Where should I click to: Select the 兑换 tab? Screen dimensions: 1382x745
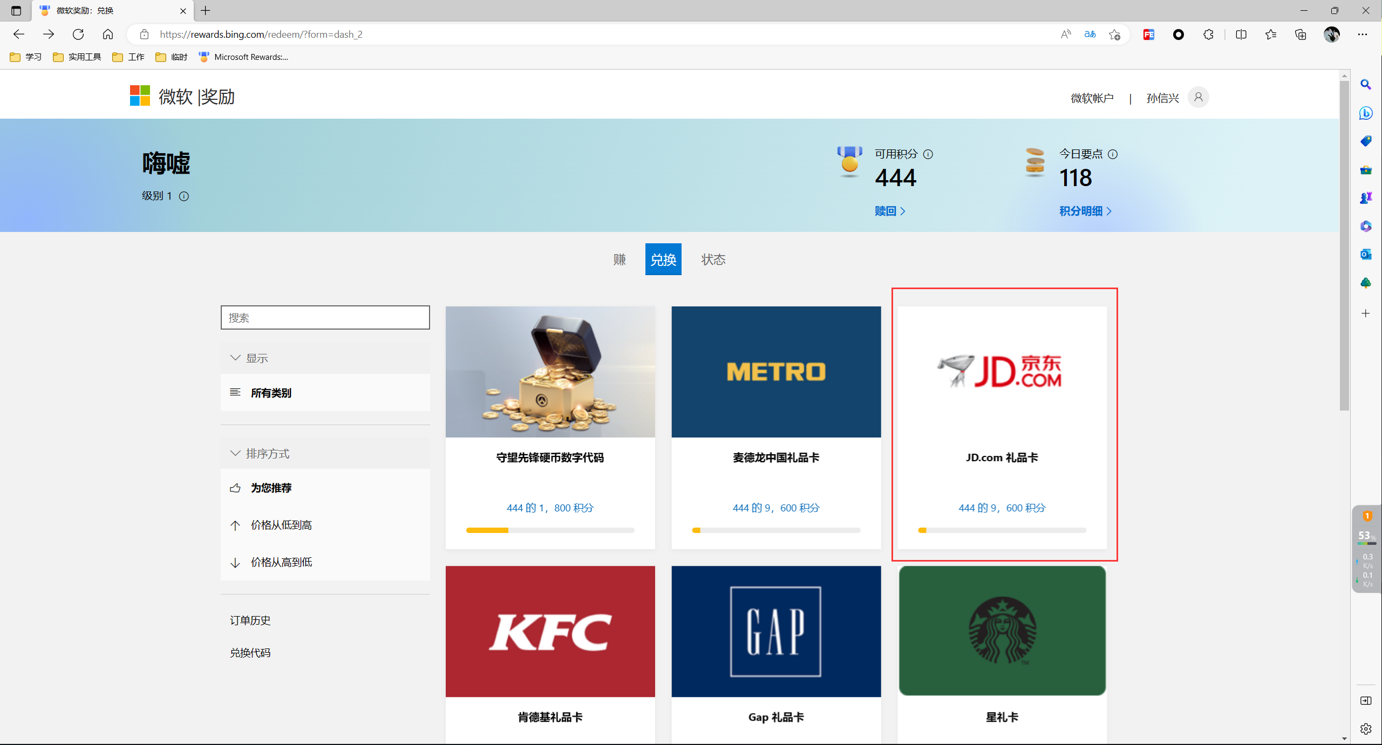[663, 259]
